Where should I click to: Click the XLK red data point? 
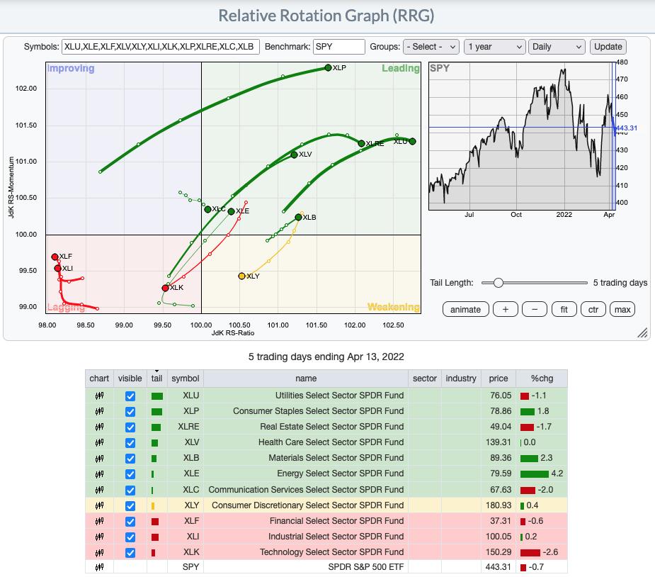[x=166, y=288]
